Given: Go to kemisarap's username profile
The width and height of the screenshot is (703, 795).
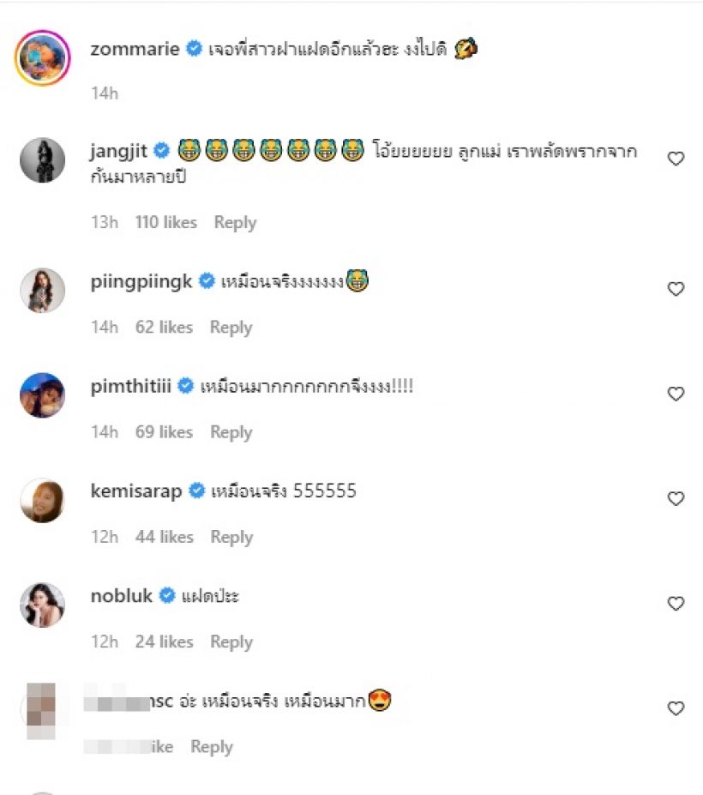Looking at the screenshot, I should 136,491.
